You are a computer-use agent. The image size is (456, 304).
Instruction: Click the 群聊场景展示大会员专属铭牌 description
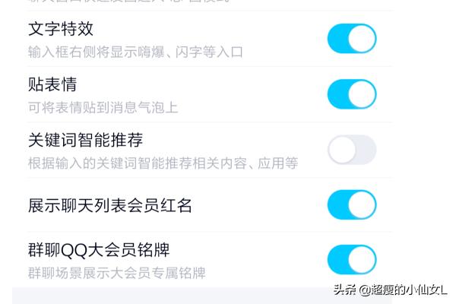(117, 273)
